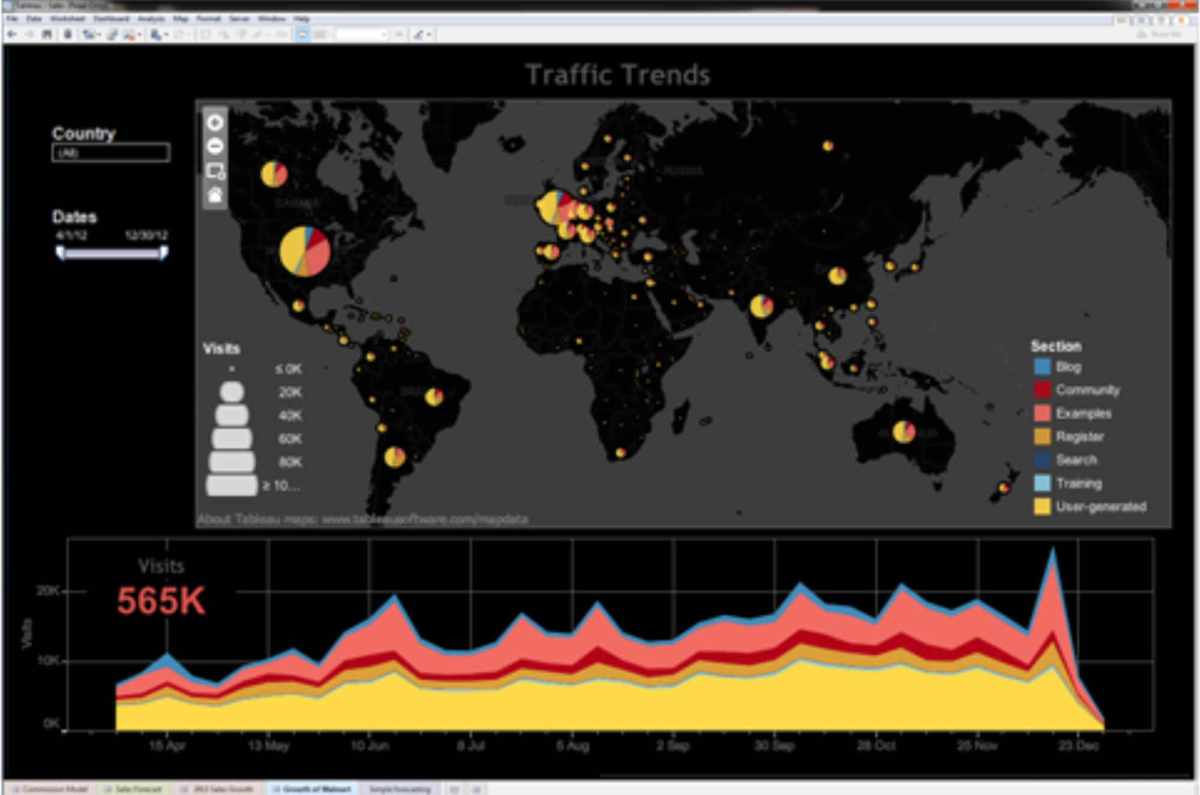Image resolution: width=1200 pixels, height=795 pixels.
Task: Click the highlighter pen toolbar icon
Action: [418, 34]
